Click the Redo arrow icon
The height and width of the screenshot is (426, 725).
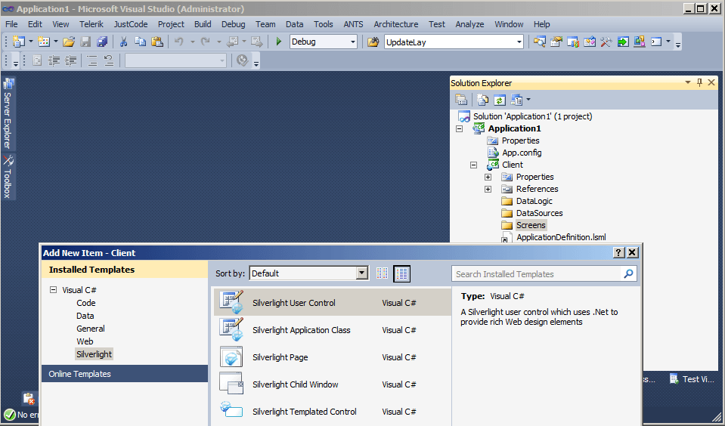point(206,42)
